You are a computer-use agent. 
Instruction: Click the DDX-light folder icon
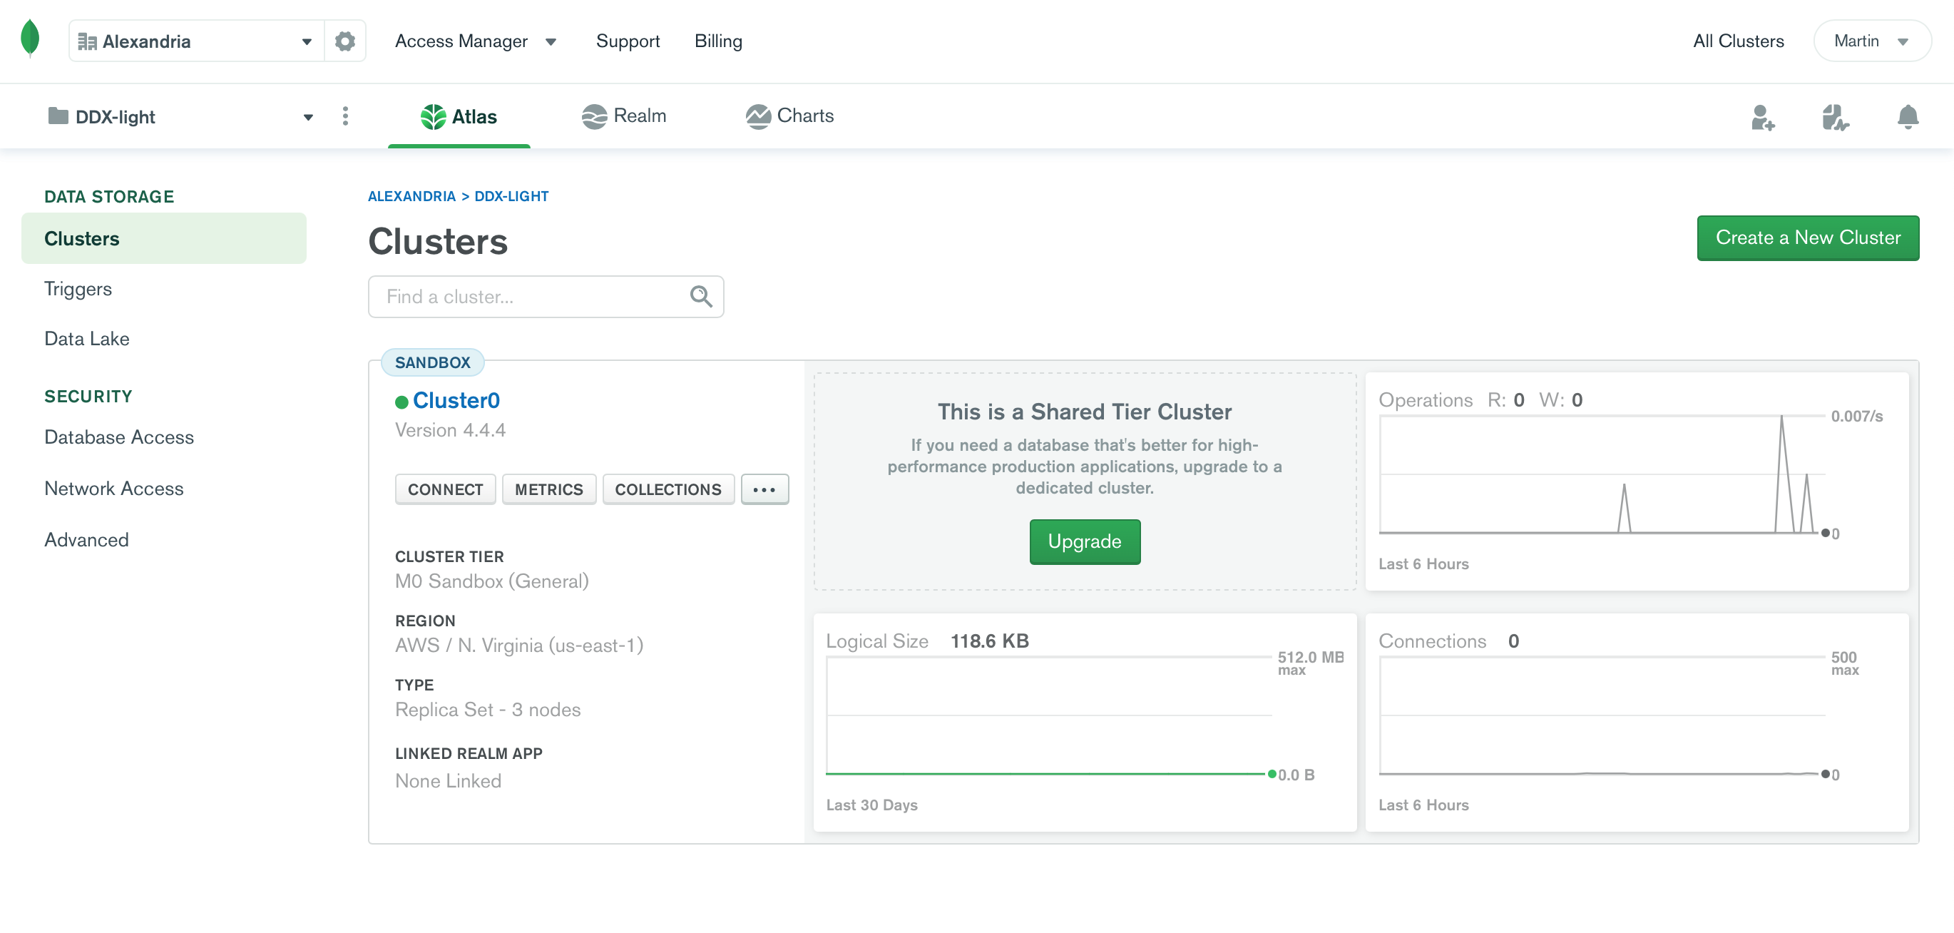[58, 116]
